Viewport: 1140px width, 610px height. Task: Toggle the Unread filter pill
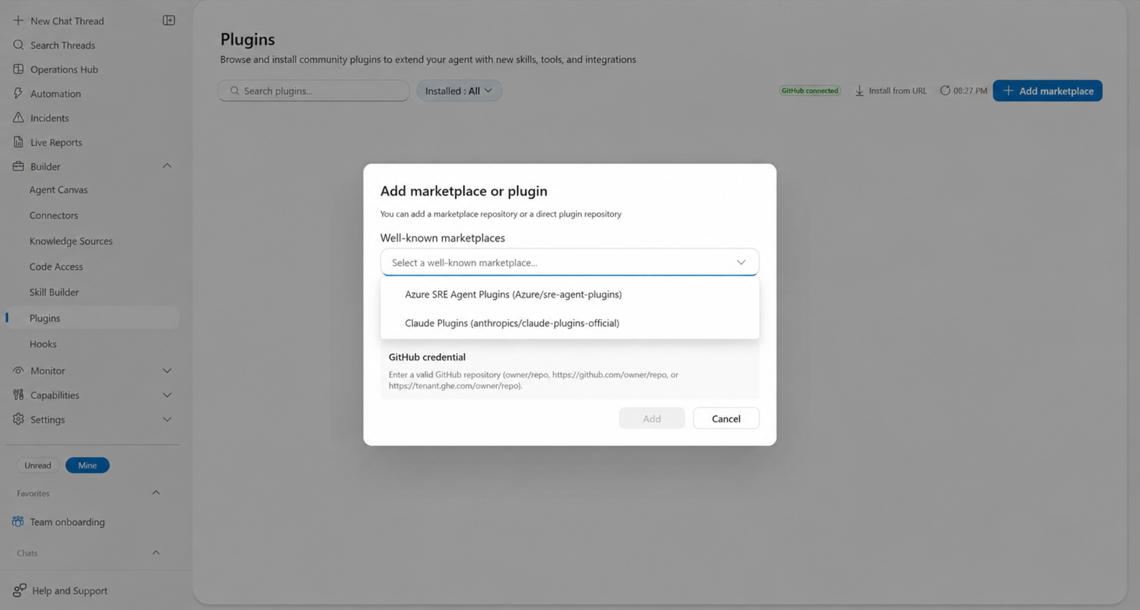(x=38, y=465)
